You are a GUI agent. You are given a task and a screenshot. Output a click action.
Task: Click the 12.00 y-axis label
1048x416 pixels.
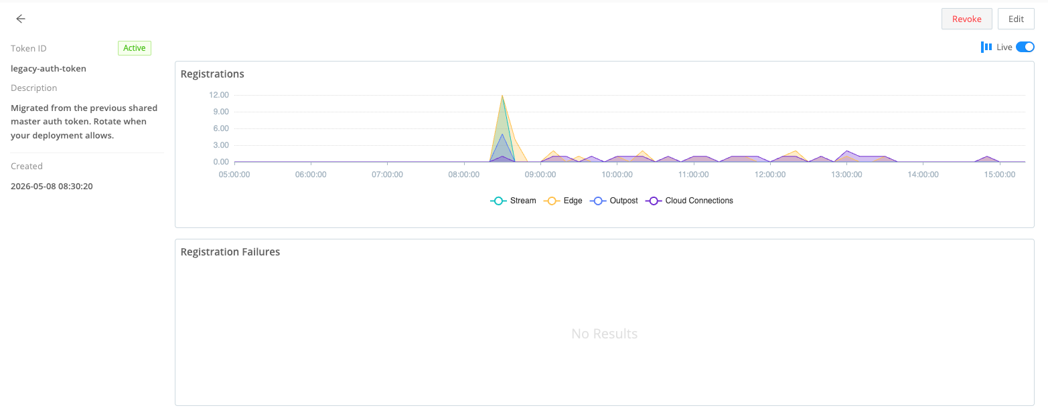(x=219, y=95)
